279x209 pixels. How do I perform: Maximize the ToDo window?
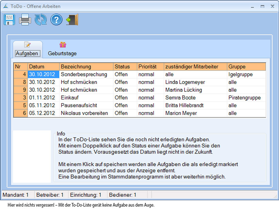pyautogui.click(x=262, y=6)
